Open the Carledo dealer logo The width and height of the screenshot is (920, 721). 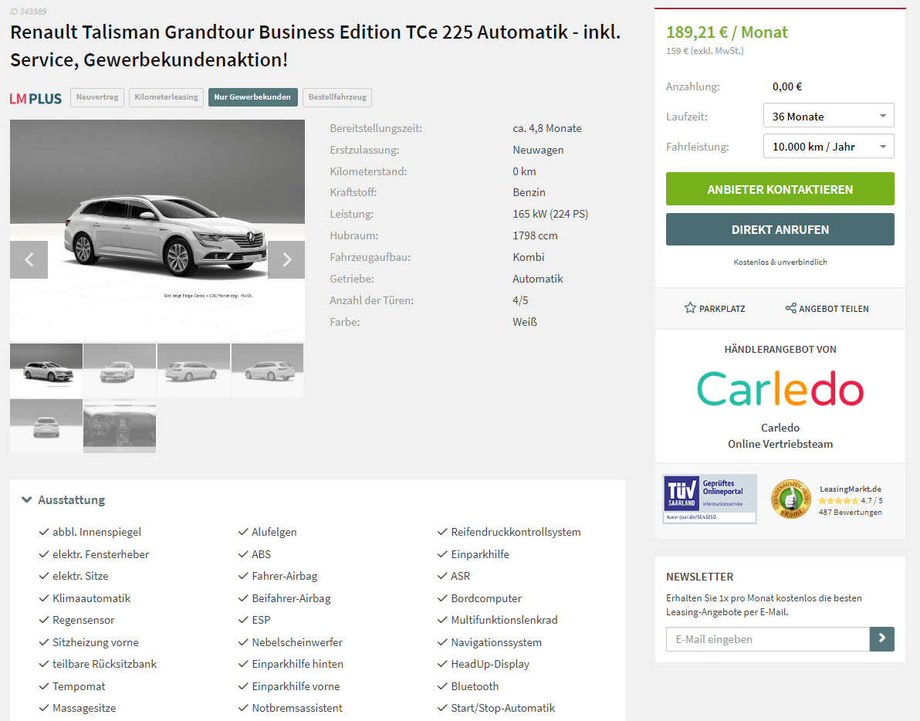pyautogui.click(x=780, y=389)
